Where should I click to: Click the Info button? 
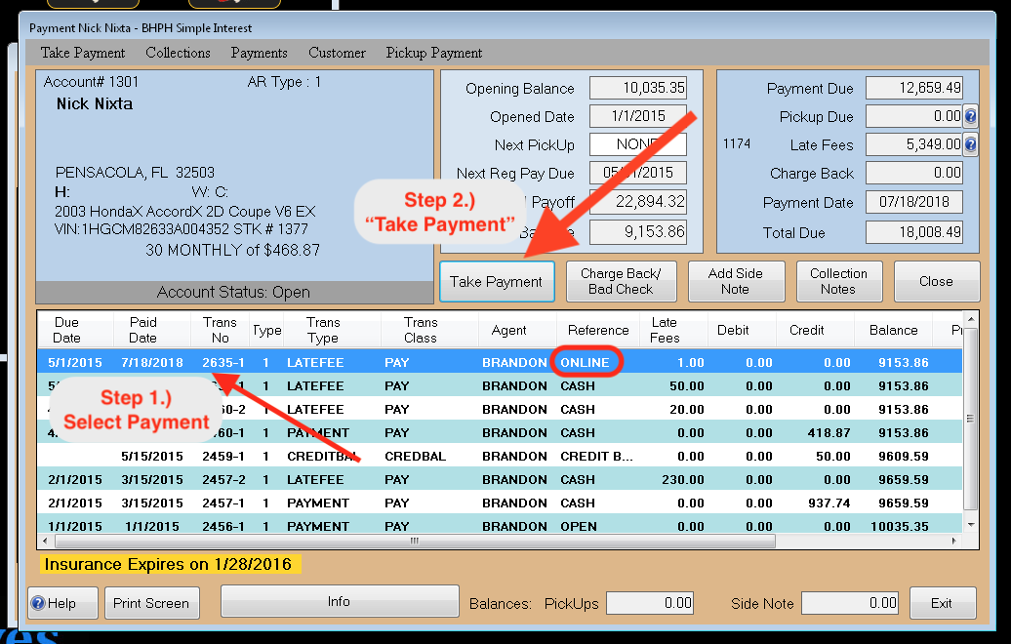[339, 602]
